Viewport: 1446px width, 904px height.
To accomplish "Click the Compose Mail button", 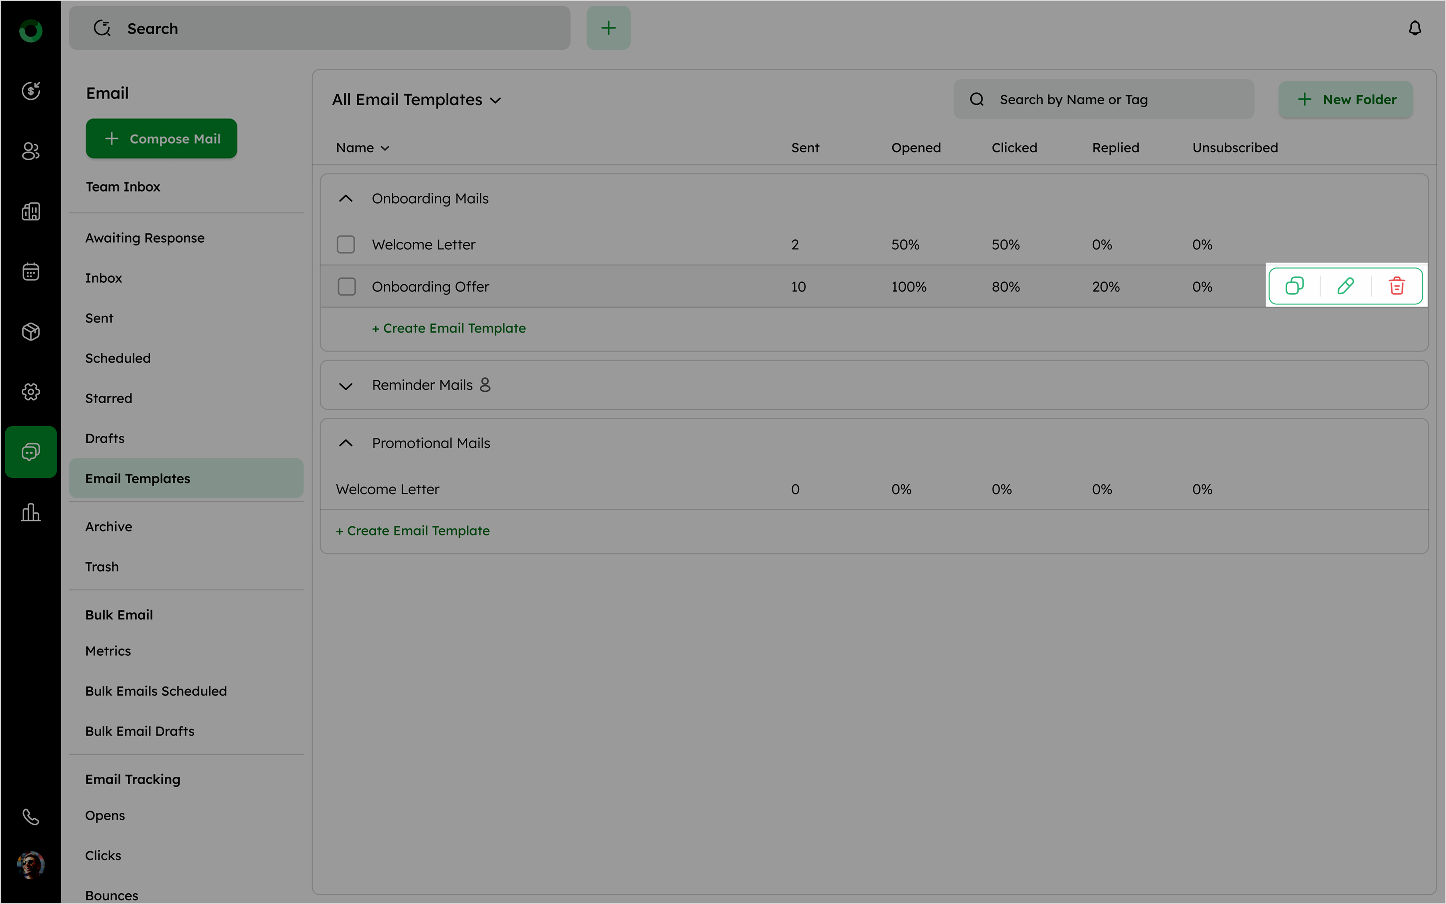I will coord(162,139).
